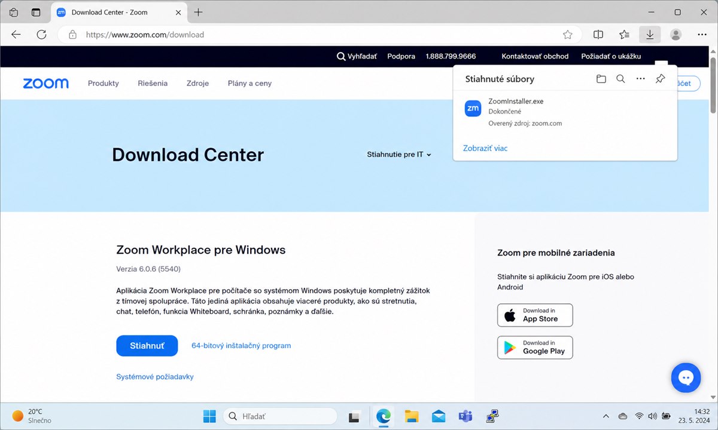Image resolution: width=718 pixels, height=430 pixels.
Task: Select Overený zdroj: zoom.com text
Action: (525, 124)
